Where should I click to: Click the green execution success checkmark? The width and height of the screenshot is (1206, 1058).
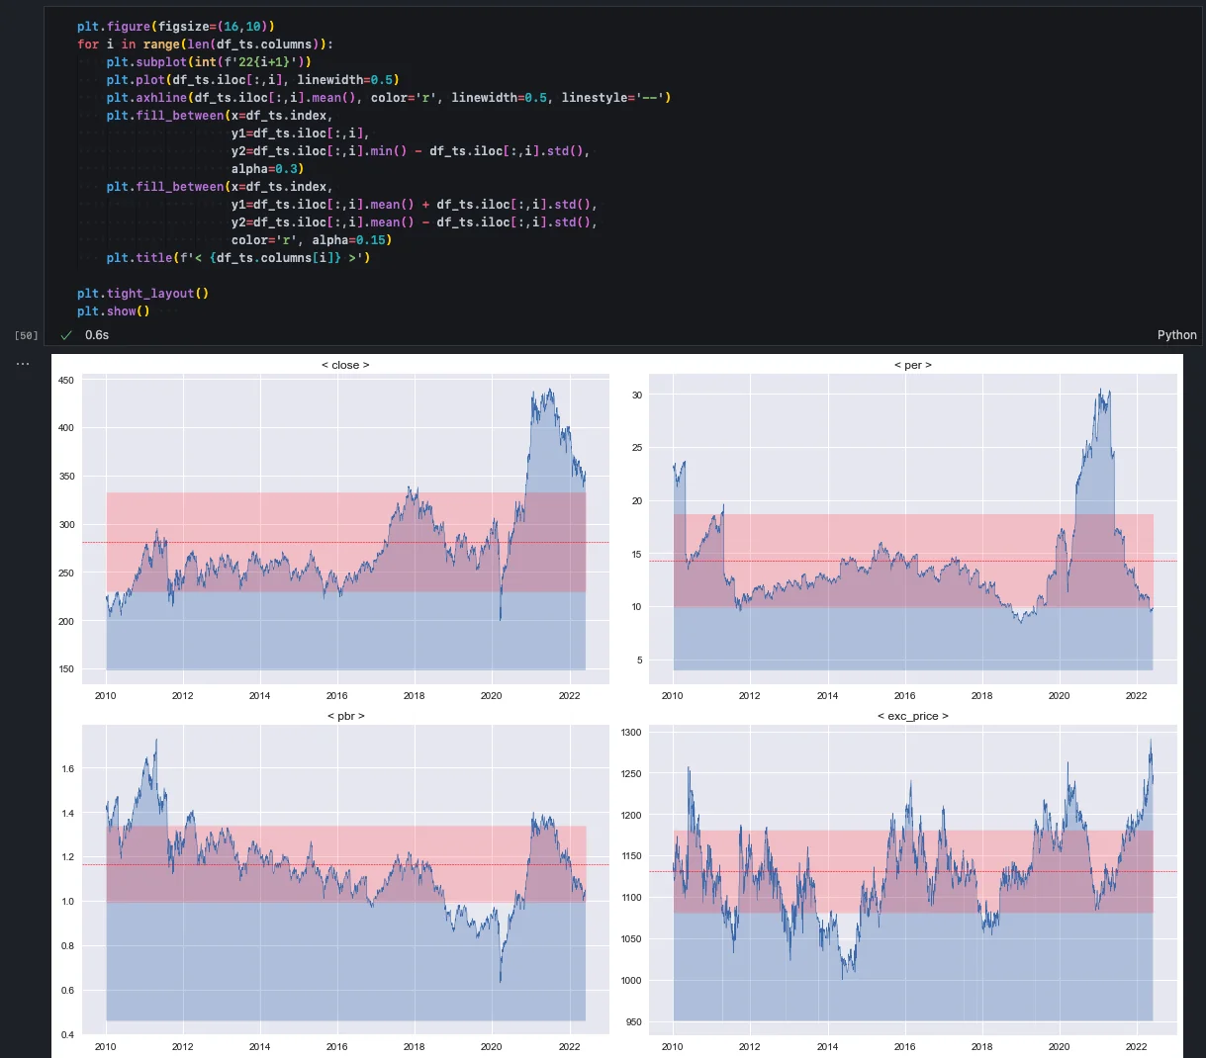(x=66, y=335)
